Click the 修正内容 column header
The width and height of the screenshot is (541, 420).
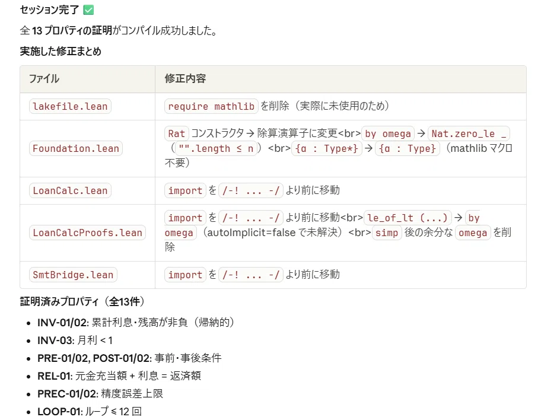pyautogui.click(x=185, y=79)
